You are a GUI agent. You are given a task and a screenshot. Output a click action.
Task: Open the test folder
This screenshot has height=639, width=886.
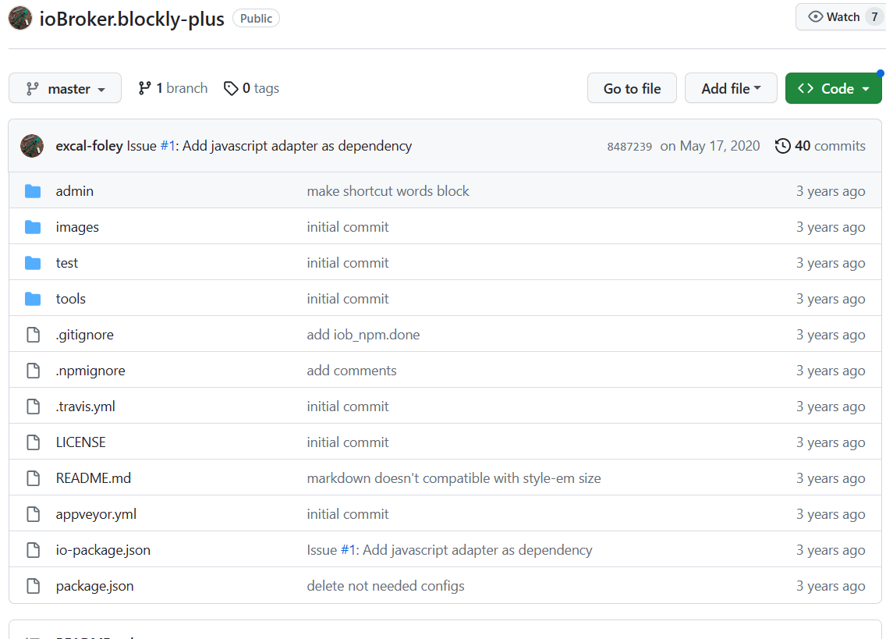pyautogui.click(x=67, y=263)
